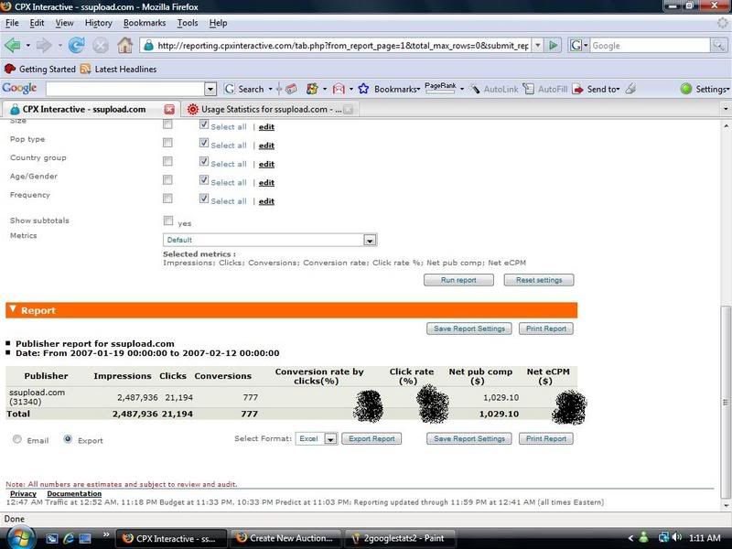Check the Show subtotals yes checkbox
Viewport: 732px width, 549px height.
[x=167, y=221]
